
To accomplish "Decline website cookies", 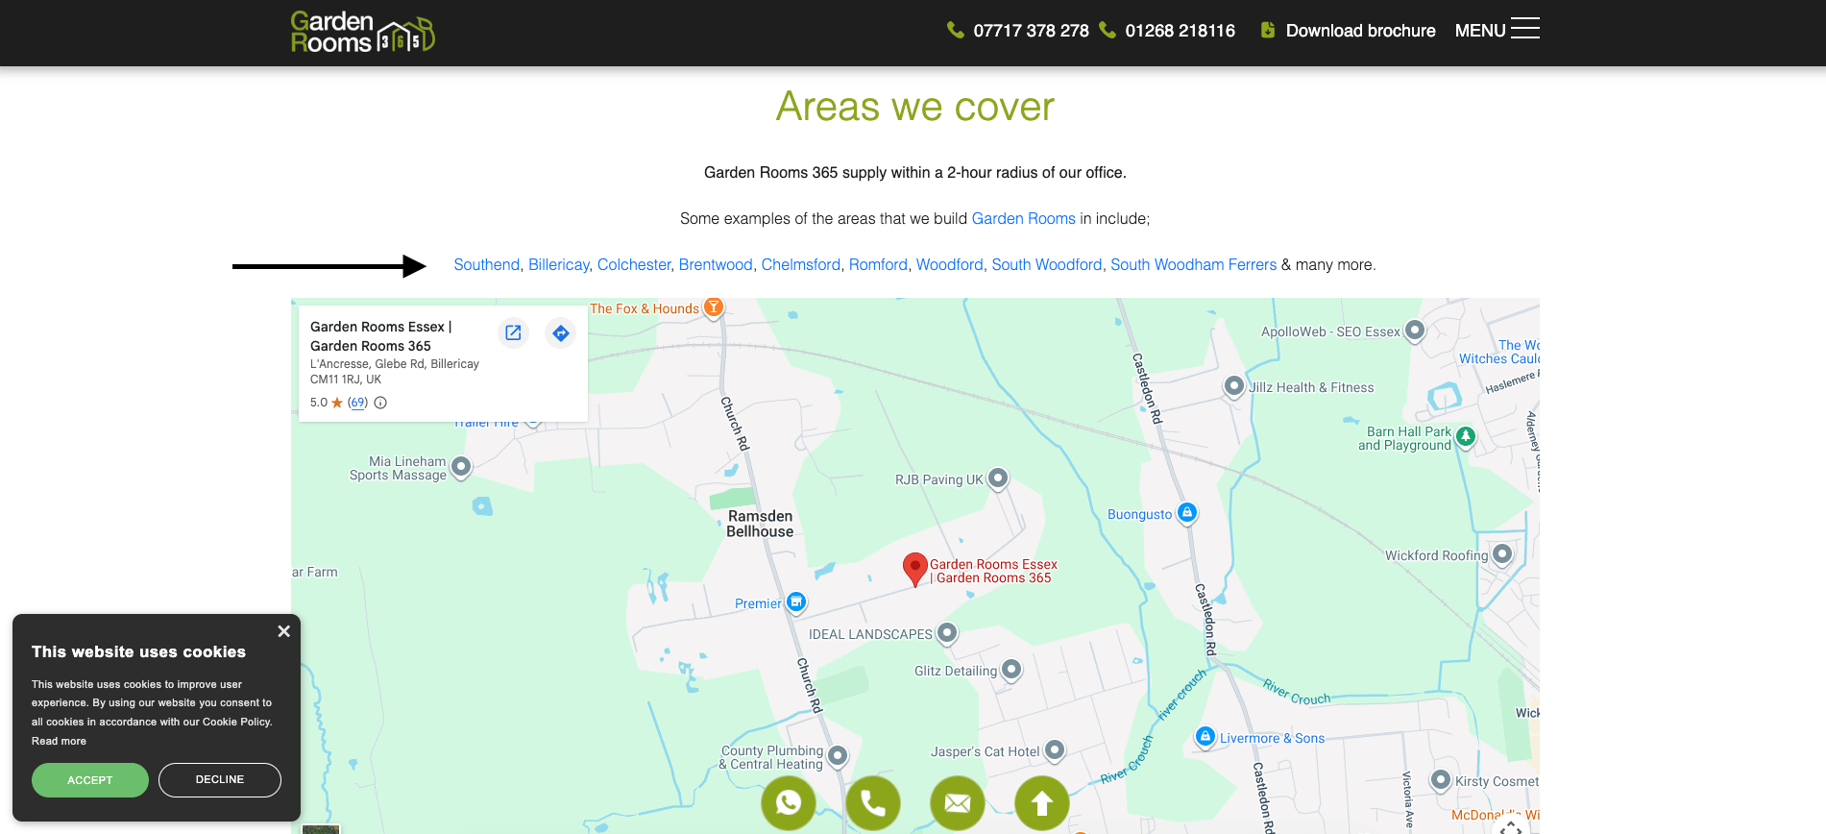I will click(x=220, y=780).
